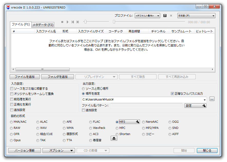227x162 pixels.
Task: Select APE output format
Action: pos(64,122)
